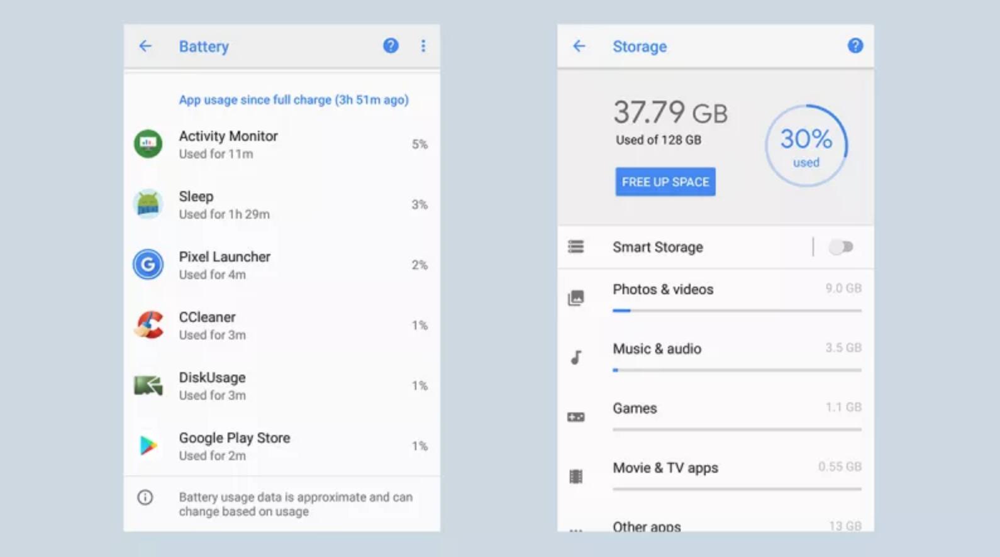Open Pixel Launcher battery usage entry

pyautogui.click(x=282, y=265)
